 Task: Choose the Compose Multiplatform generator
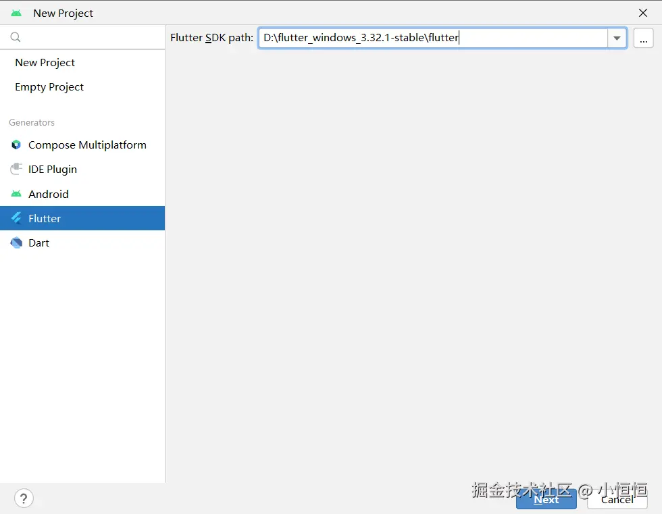pyautogui.click(x=82, y=145)
